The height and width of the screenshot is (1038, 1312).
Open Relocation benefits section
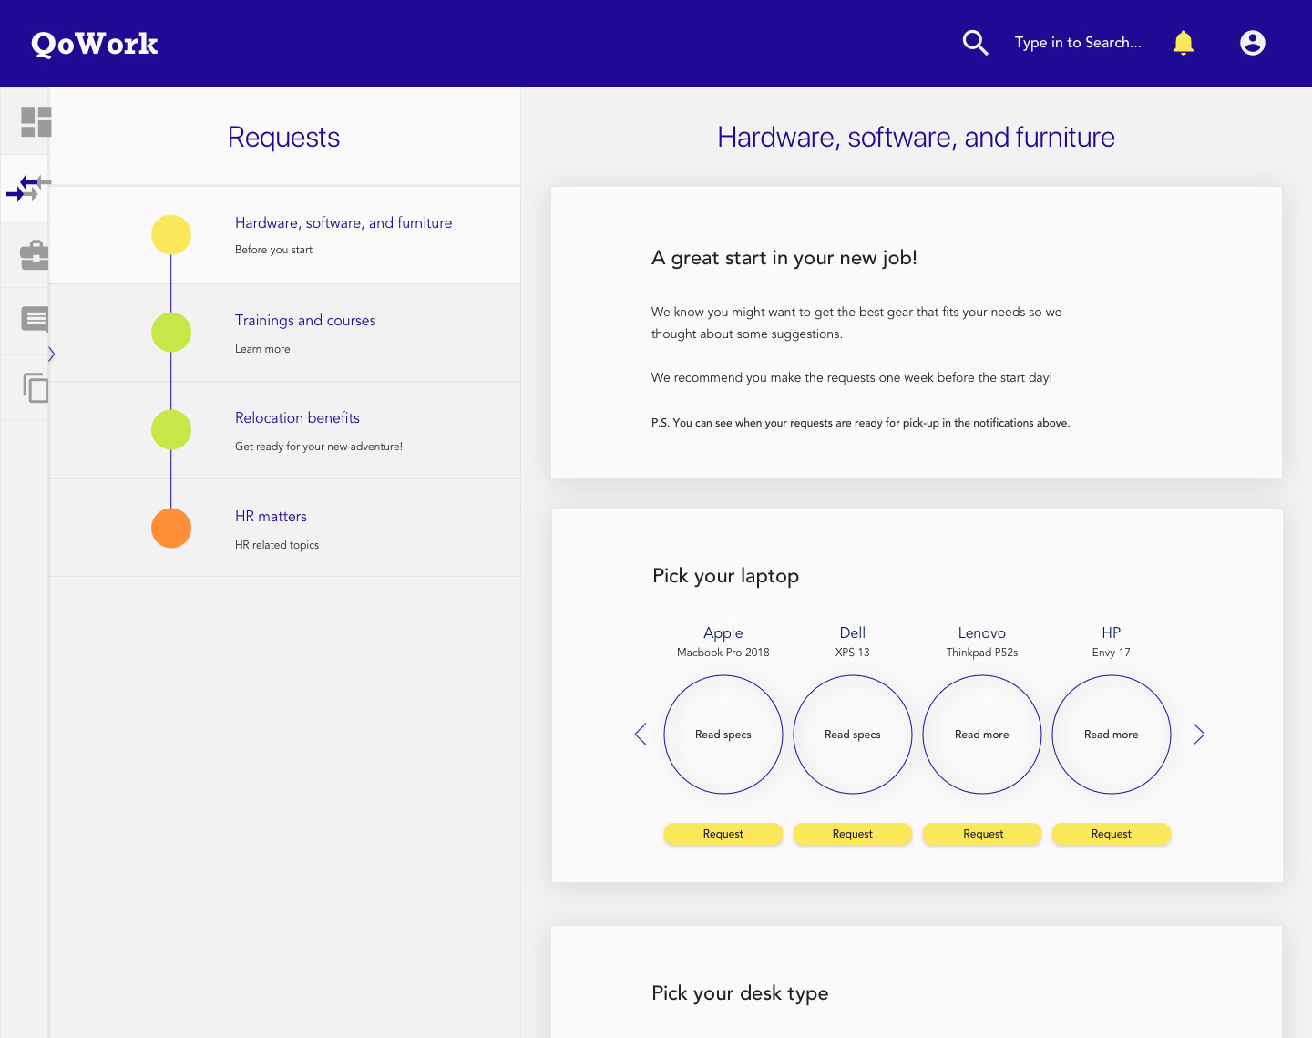[297, 418]
